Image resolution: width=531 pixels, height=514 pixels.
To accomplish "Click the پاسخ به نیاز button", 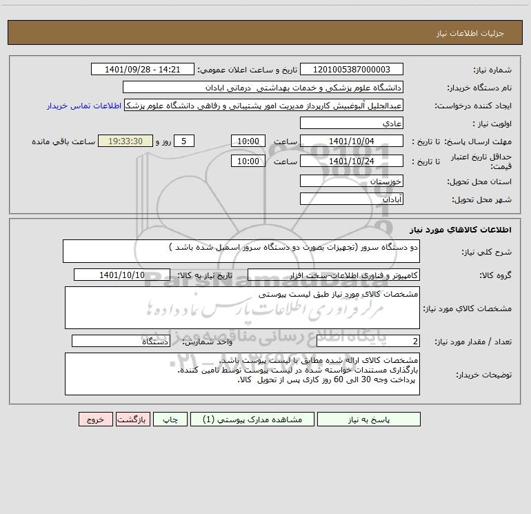I will (369, 419).
